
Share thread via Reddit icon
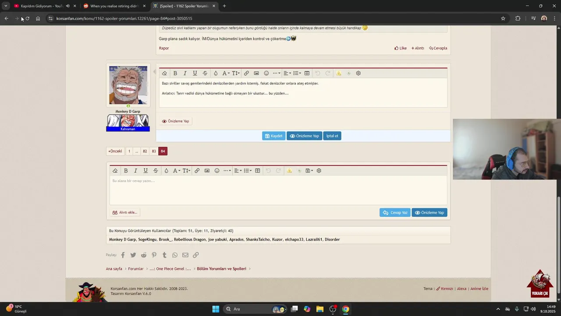(144, 255)
